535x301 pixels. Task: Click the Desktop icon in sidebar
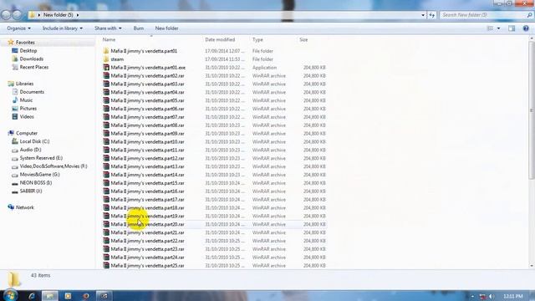click(15, 50)
